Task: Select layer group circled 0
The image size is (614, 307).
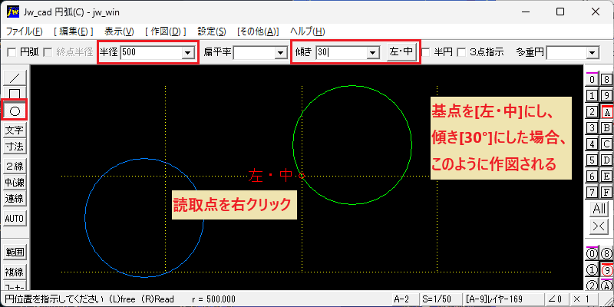Action: click(593, 253)
